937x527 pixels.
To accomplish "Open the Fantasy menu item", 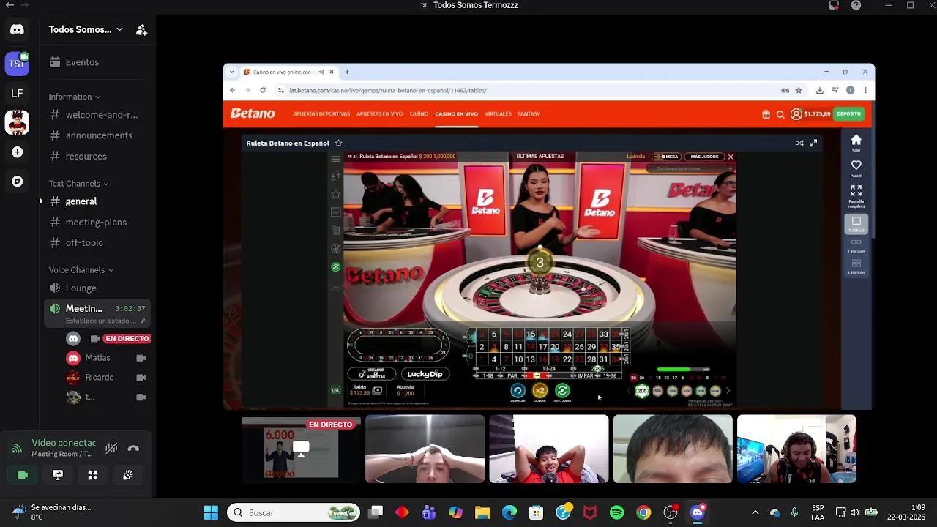I will (x=529, y=114).
